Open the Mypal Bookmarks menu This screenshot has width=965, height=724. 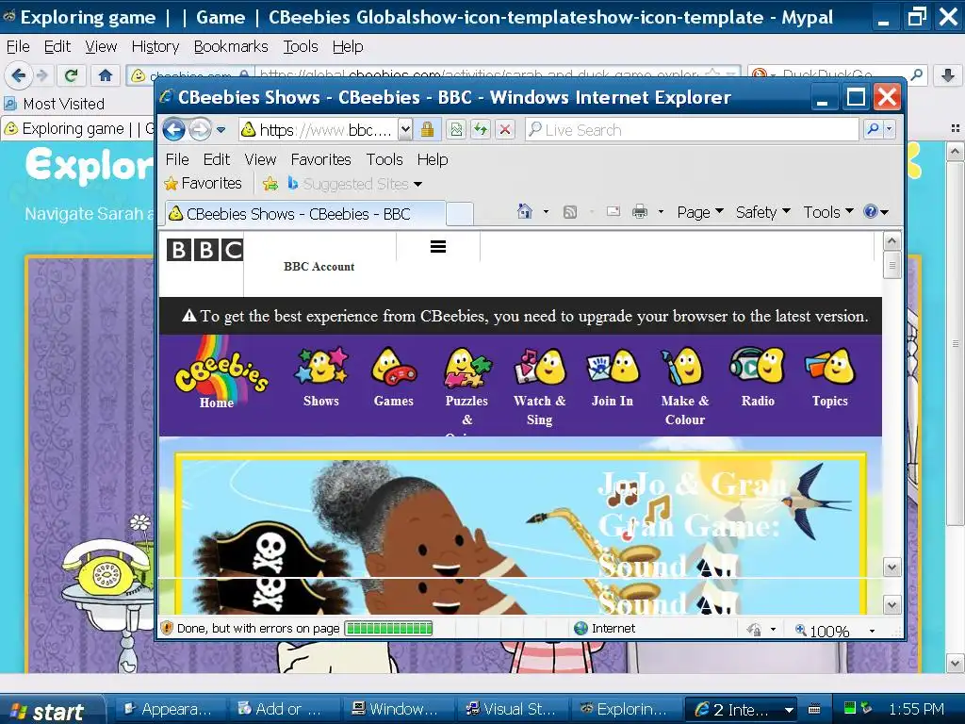231,47
